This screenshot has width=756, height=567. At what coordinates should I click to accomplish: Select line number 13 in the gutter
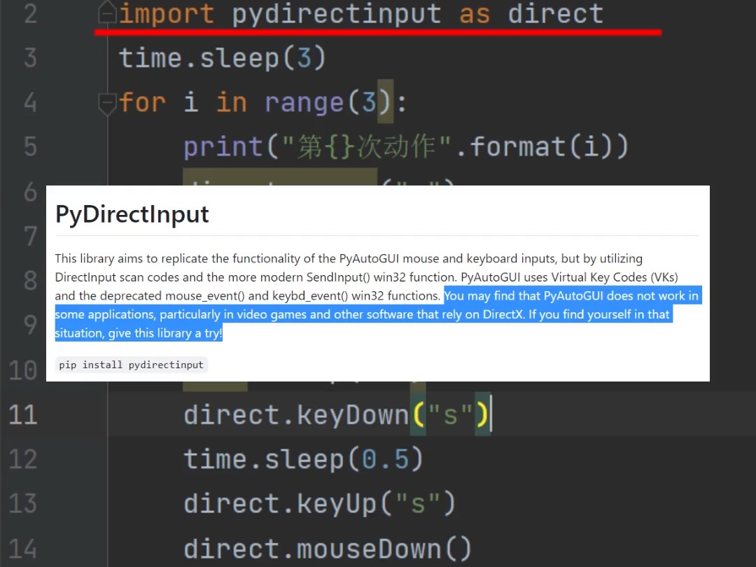pos(22,503)
